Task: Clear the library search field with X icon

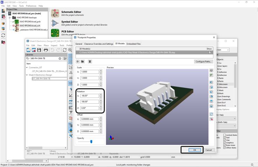Action: (60, 58)
